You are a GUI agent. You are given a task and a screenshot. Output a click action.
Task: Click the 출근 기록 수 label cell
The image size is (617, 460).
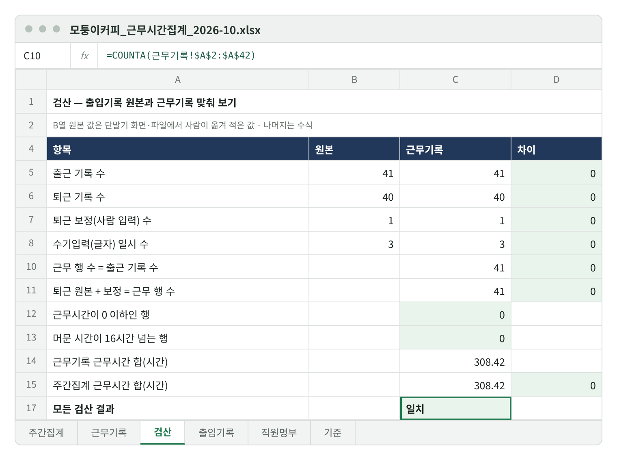pos(178,173)
